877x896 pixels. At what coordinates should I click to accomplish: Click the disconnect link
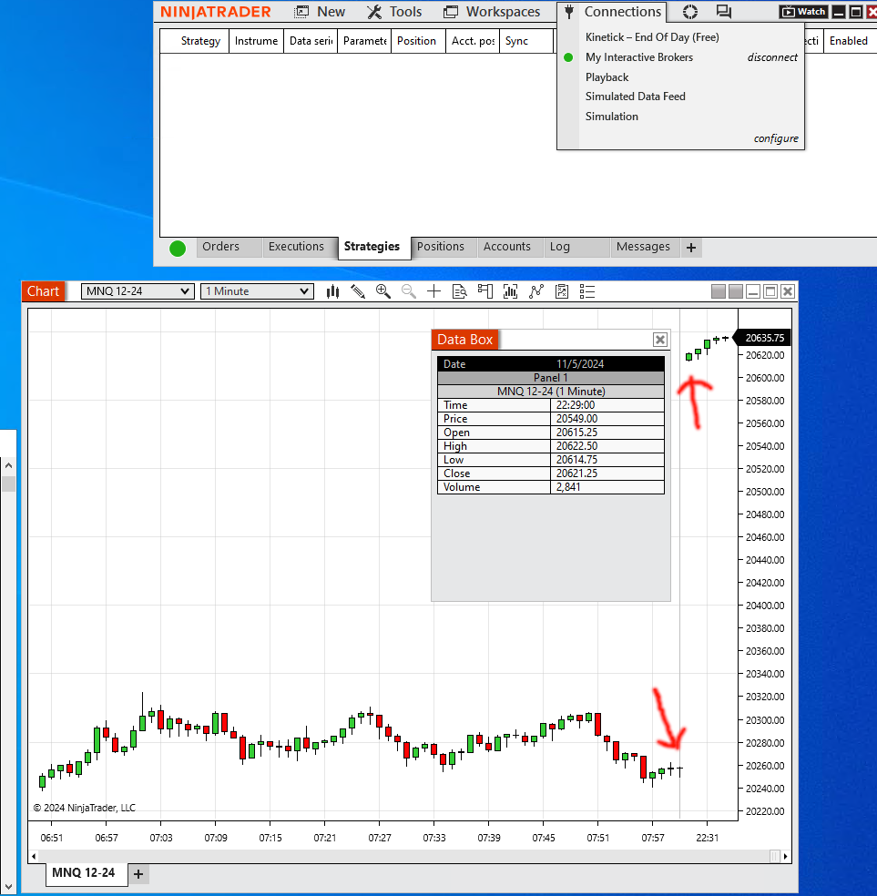click(772, 57)
